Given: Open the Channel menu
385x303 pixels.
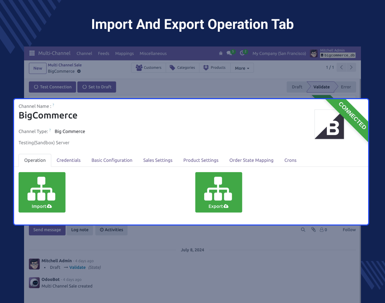Looking at the screenshot, I should pyautogui.click(x=84, y=53).
